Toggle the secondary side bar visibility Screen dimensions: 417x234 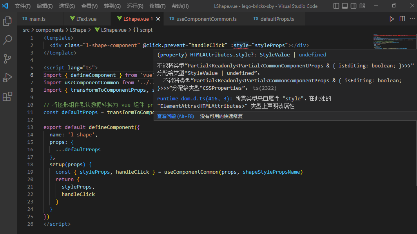354,6
